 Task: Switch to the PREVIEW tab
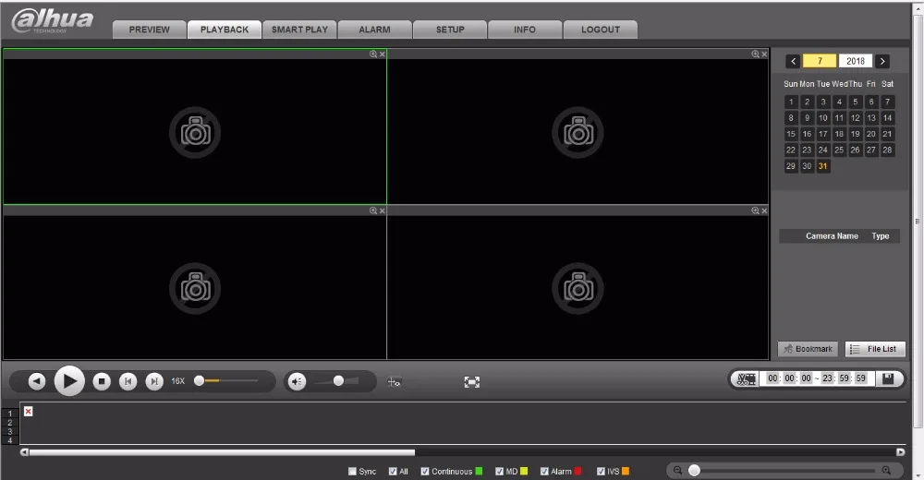tap(149, 30)
